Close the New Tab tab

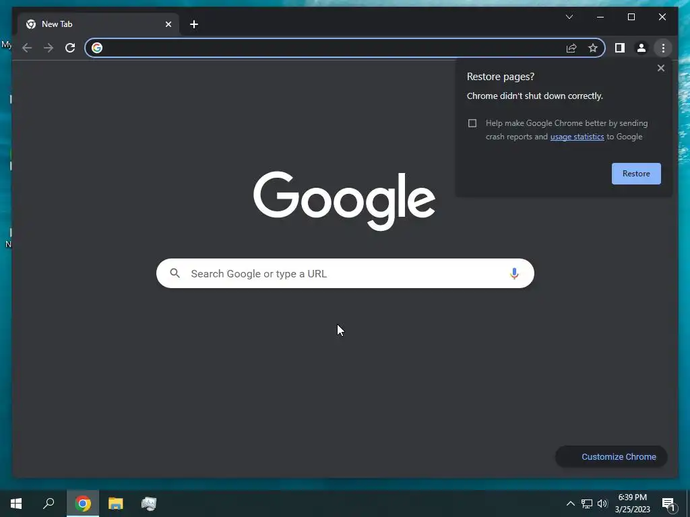[x=168, y=24]
